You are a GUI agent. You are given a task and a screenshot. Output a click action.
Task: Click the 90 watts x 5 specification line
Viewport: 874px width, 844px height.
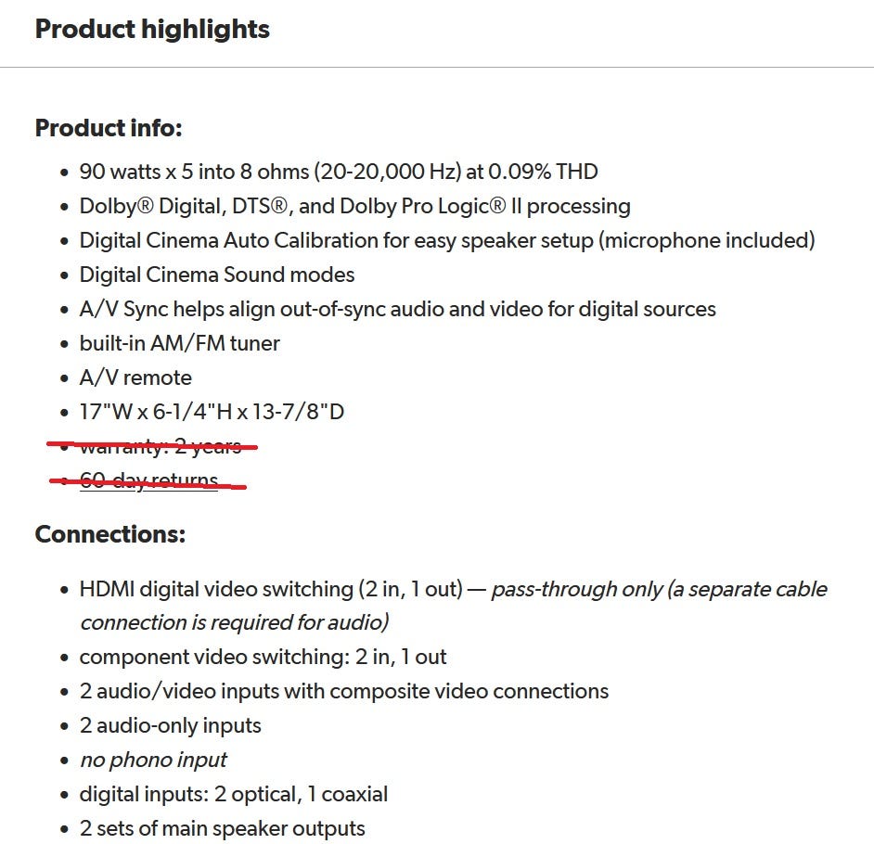(x=339, y=172)
